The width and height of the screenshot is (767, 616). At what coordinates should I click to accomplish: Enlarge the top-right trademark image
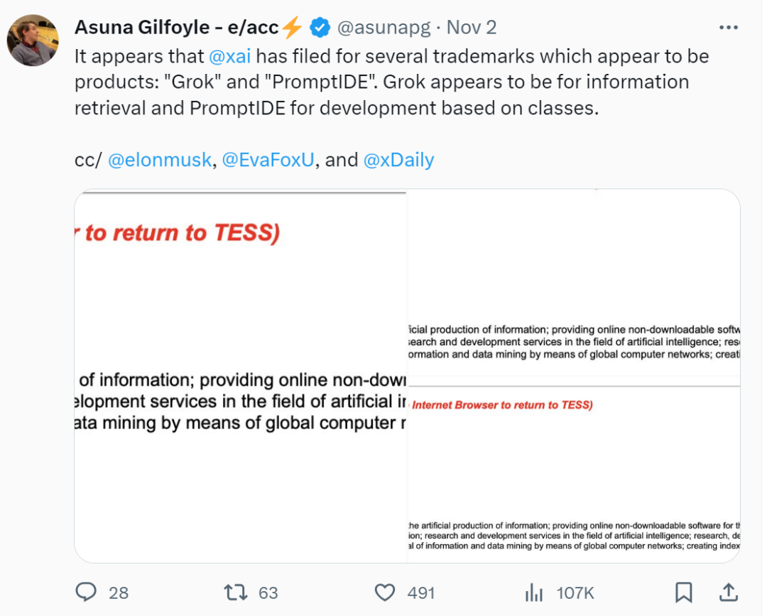574,282
